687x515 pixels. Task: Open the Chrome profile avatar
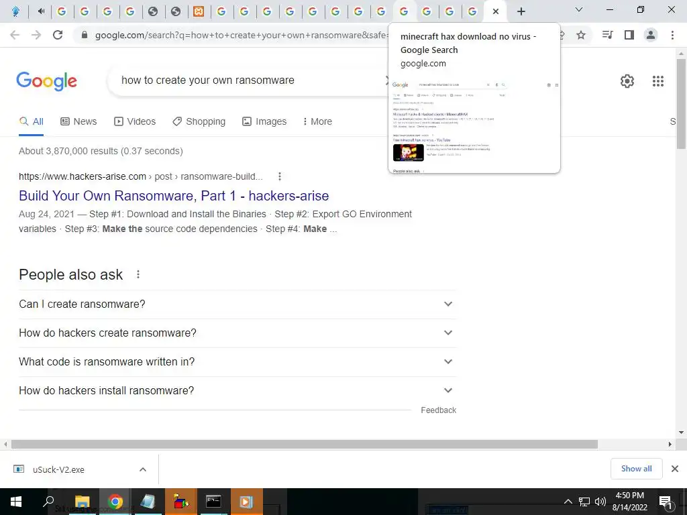click(x=651, y=35)
